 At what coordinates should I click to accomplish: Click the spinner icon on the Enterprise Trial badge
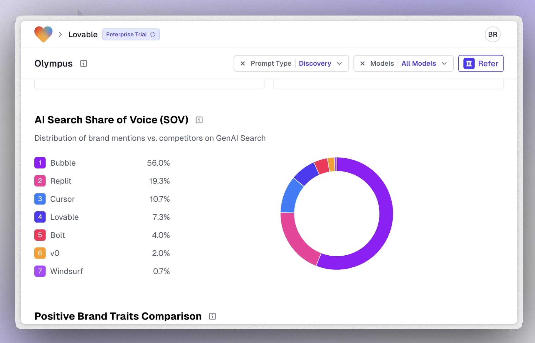click(x=152, y=34)
